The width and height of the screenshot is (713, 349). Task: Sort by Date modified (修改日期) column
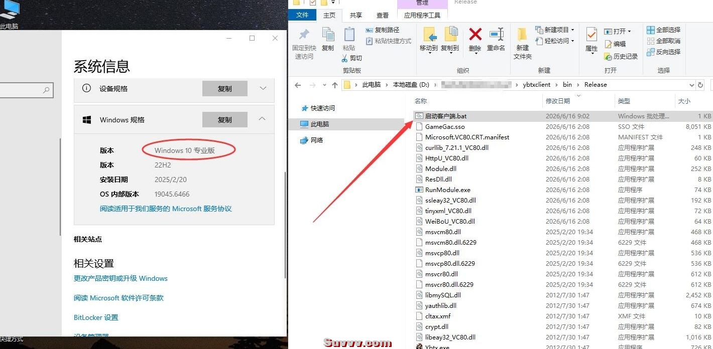pos(558,101)
